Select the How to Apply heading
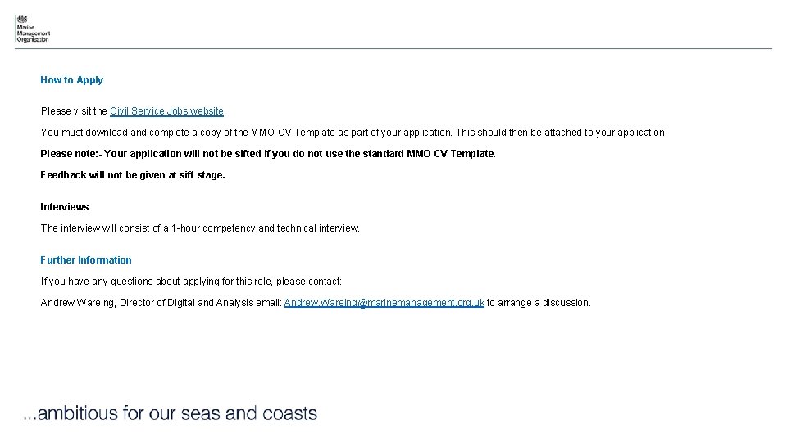 coord(72,80)
